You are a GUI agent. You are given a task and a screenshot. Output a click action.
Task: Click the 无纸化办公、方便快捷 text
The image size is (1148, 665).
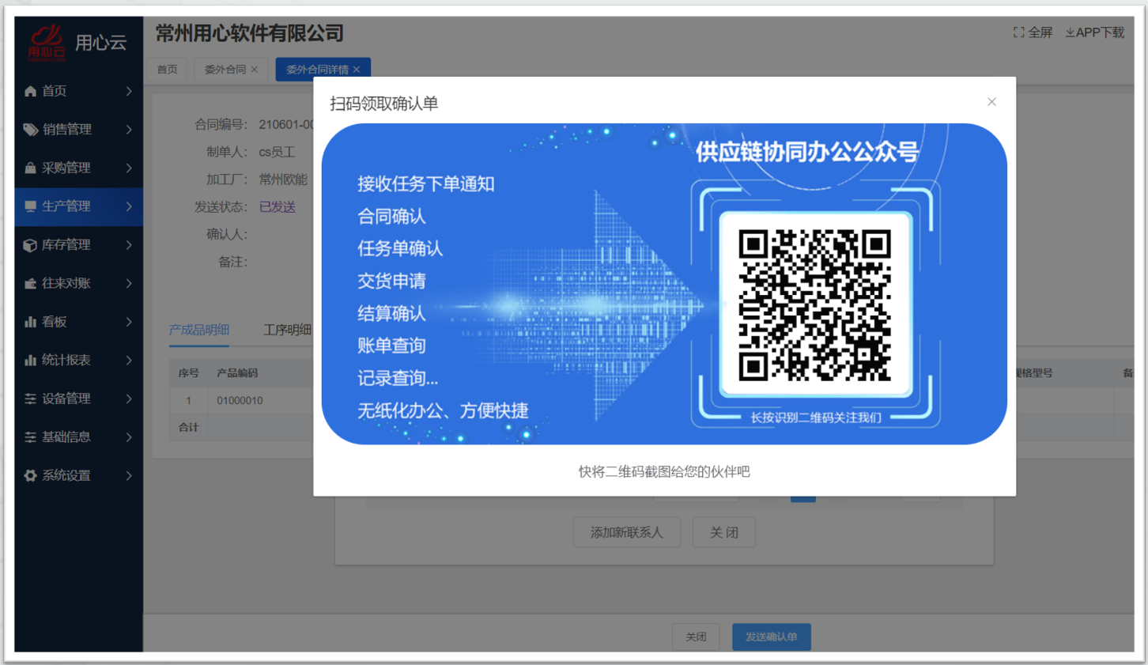[x=443, y=410]
